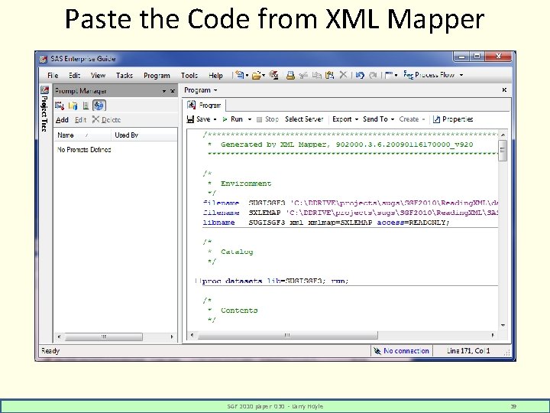Click the 'No Prompts Defined' text

[x=84, y=150]
